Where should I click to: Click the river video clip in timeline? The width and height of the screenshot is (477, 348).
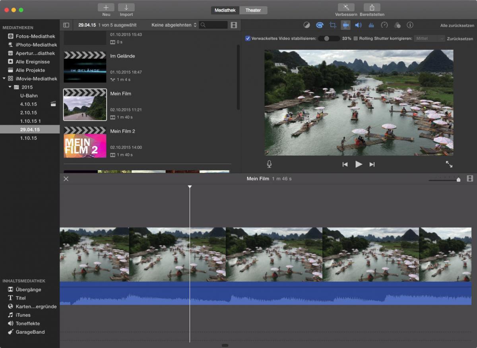[266, 255]
